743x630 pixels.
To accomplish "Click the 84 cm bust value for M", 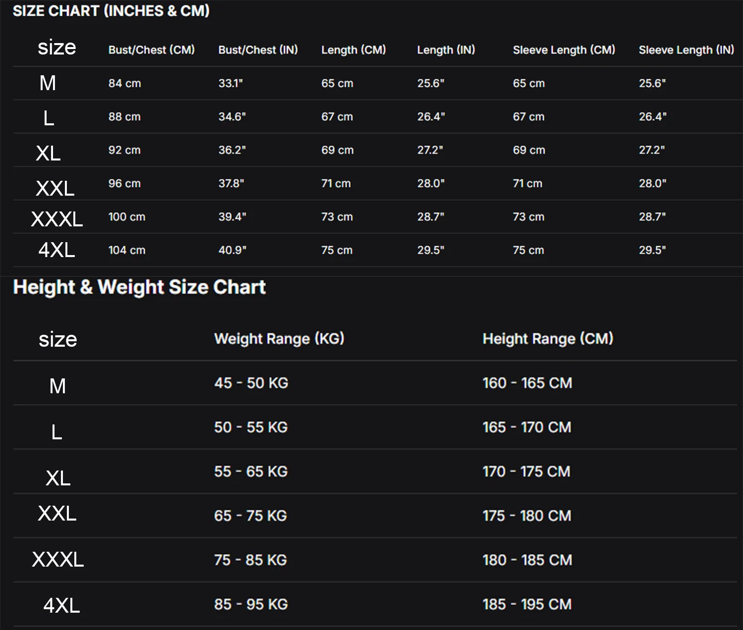I will pyautogui.click(x=125, y=83).
